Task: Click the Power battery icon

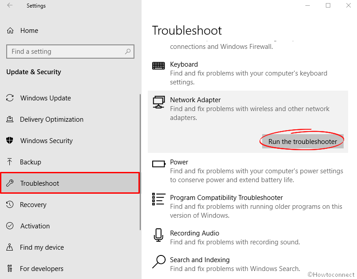Action: [x=159, y=164]
